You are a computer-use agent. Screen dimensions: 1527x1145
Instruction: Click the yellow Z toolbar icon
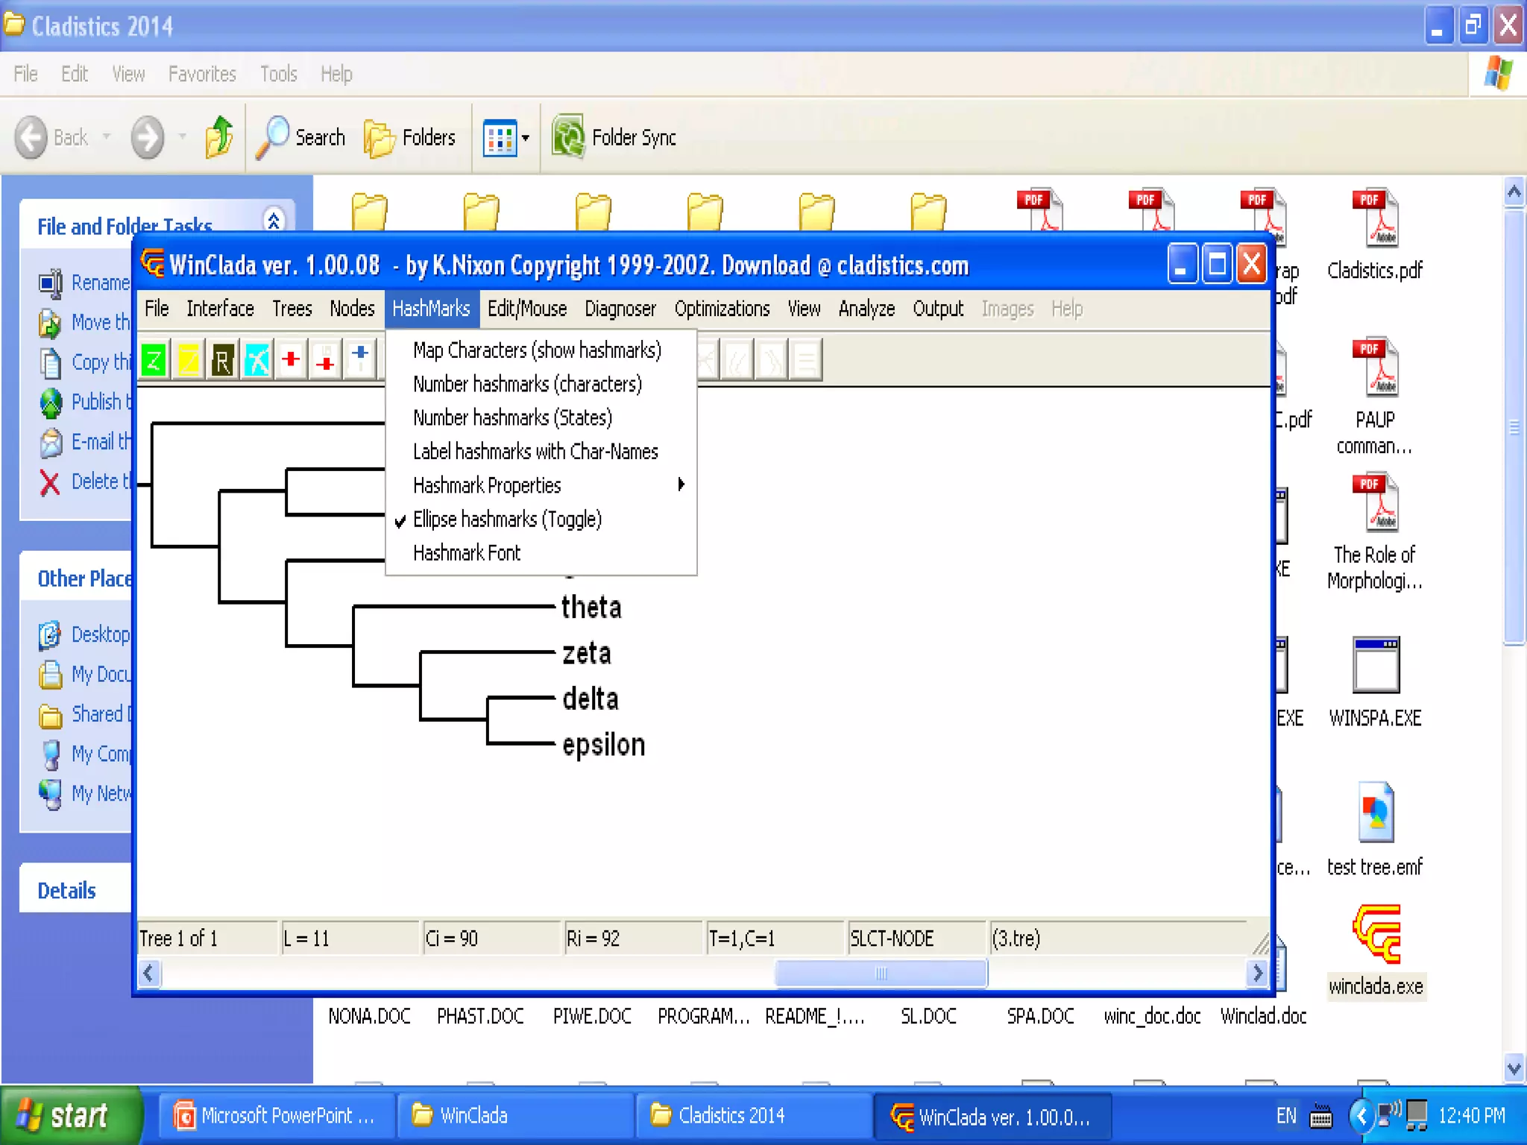point(188,361)
